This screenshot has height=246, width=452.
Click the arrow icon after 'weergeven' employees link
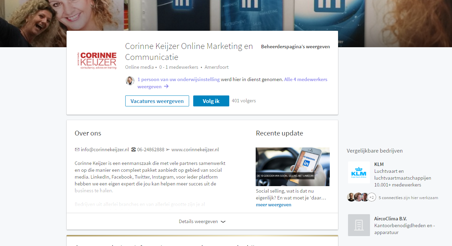166,87
